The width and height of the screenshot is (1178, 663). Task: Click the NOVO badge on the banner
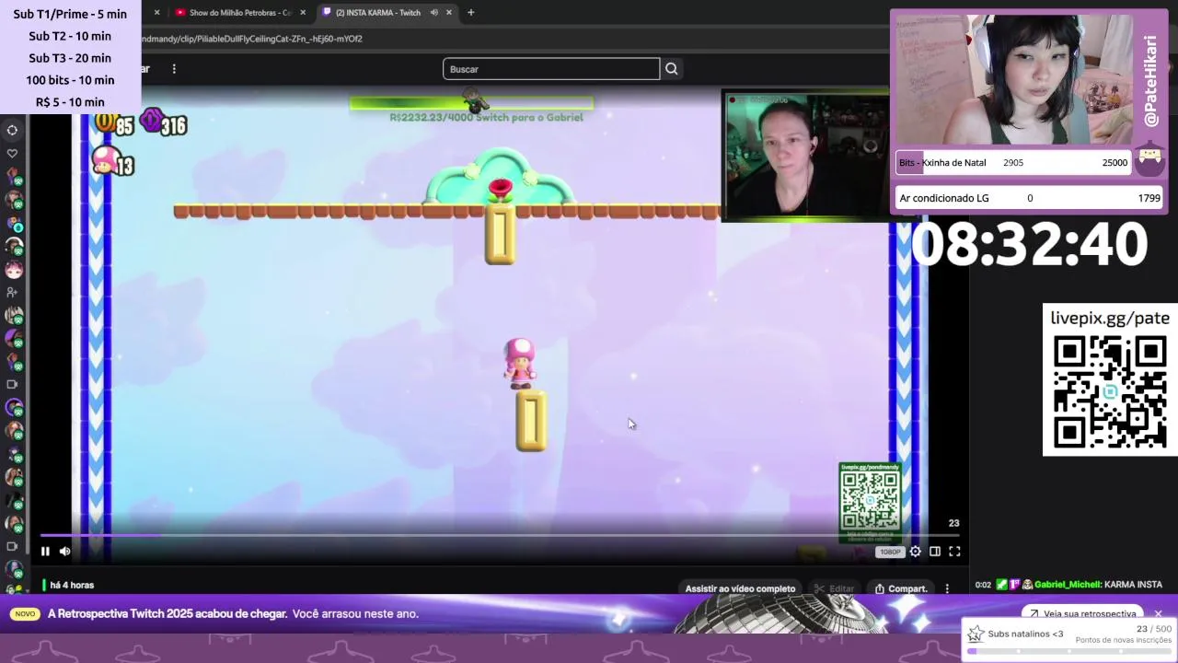coord(25,613)
